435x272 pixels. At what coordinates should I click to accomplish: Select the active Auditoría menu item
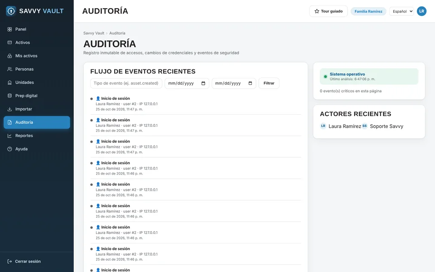click(37, 122)
